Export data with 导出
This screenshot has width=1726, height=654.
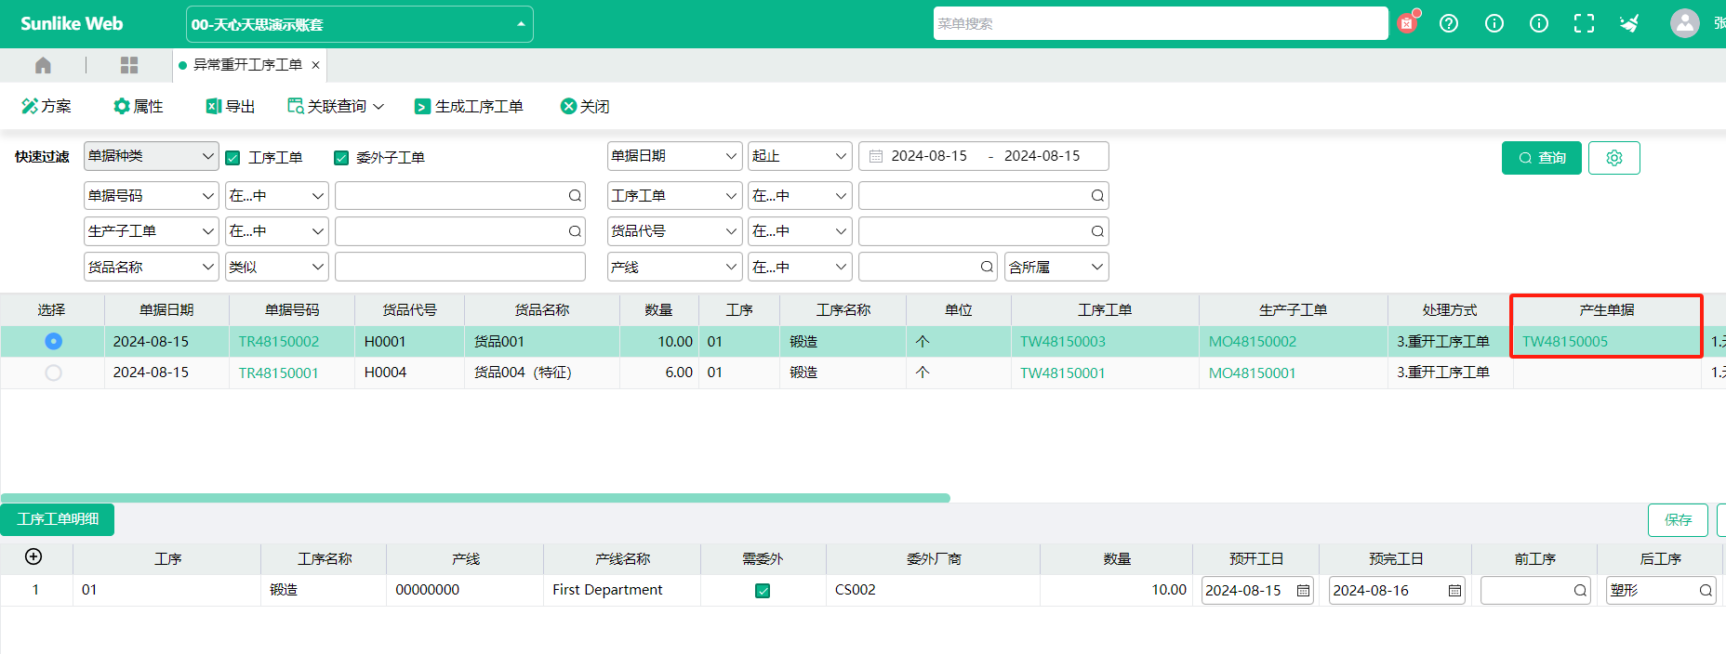coord(231,106)
